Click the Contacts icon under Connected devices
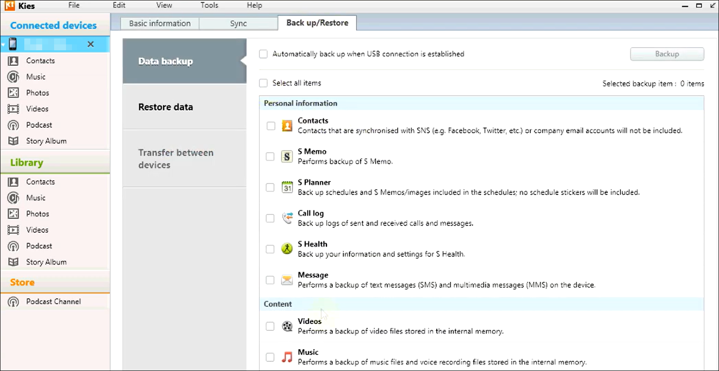This screenshot has height=371, width=719. coord(13,61)
